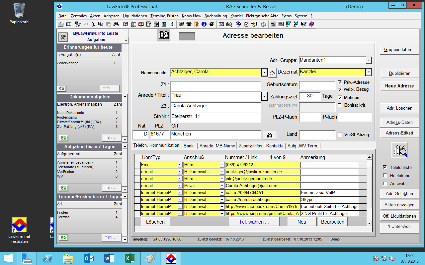The image size is (425, 265).
Task: Switch to the Bank tab
Action: pyautogui.click(x=189, y=146)
